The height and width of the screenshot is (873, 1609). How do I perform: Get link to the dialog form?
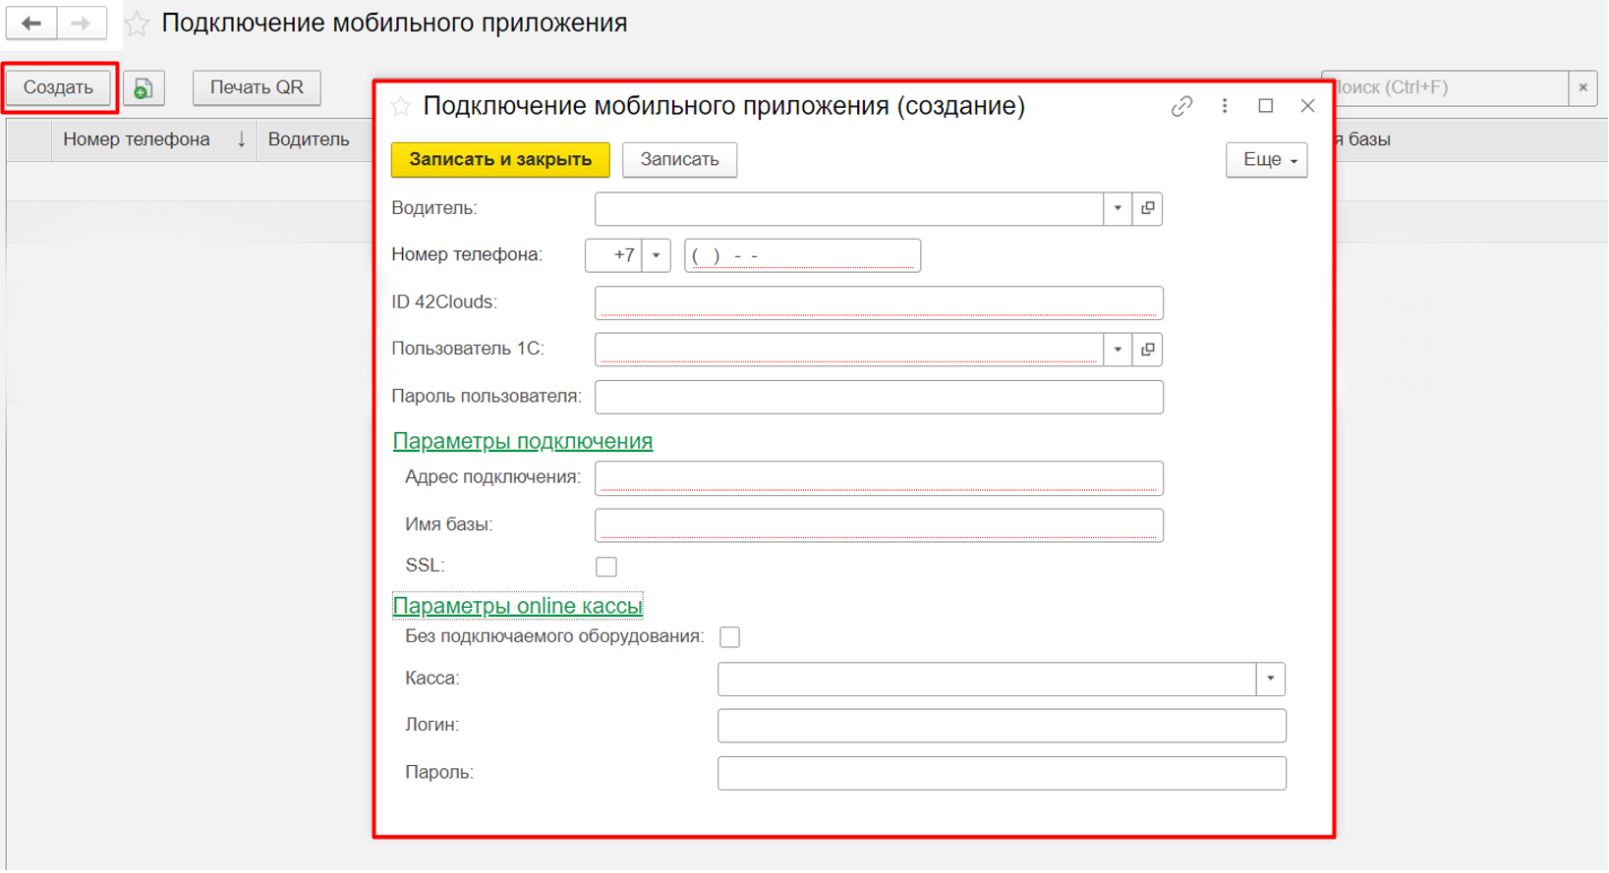1181,106
